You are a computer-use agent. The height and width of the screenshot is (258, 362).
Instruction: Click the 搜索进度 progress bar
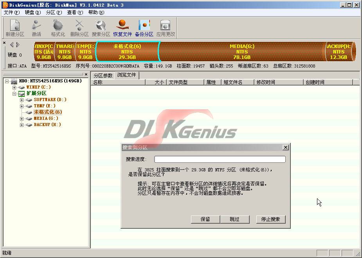[220, 159]
